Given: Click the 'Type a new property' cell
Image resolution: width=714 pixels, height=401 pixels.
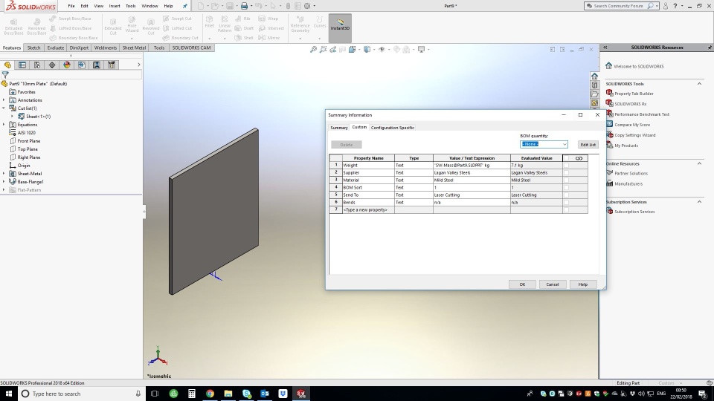Looking at the screenshot, I should [x=368, y=209].
